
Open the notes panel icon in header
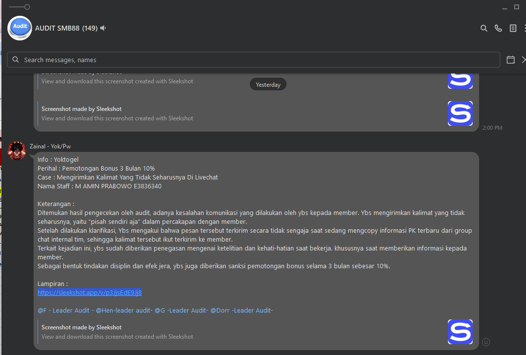coord(513,29)
